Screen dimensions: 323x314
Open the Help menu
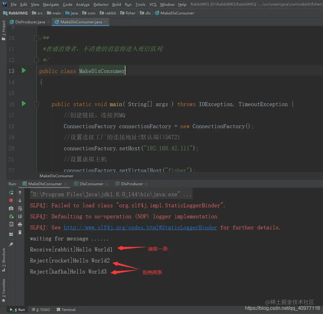[x=182, y=4]
